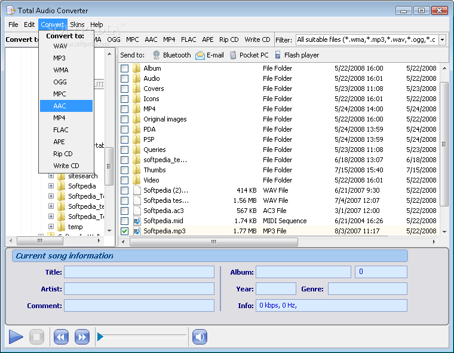
Task: Check the Softpedia.mid checkbox
Action: pos(124,221)
